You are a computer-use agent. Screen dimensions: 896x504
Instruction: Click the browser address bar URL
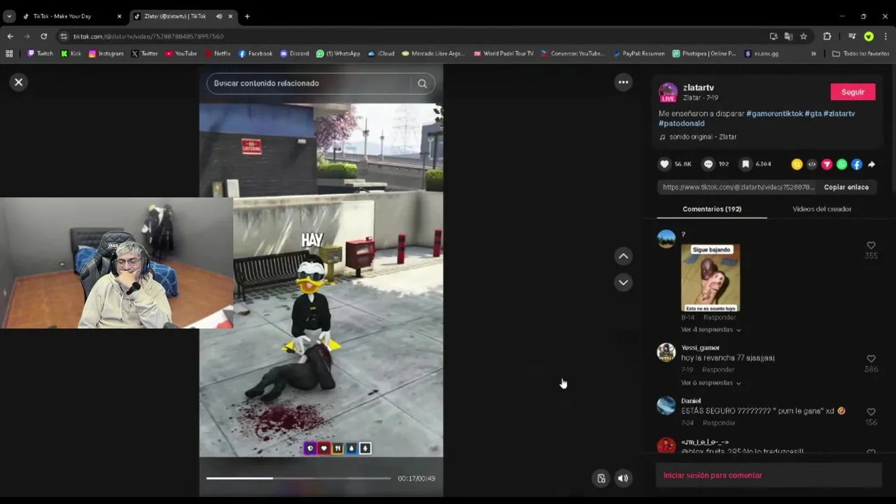click(148, 36)
